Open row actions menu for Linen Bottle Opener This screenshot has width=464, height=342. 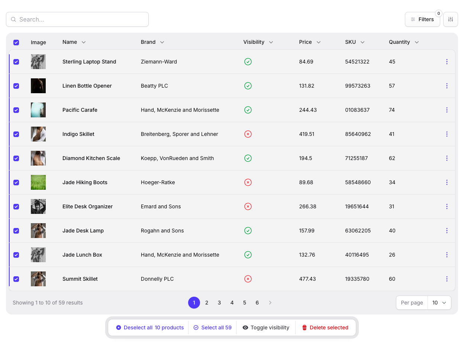[x=447, y=86]
